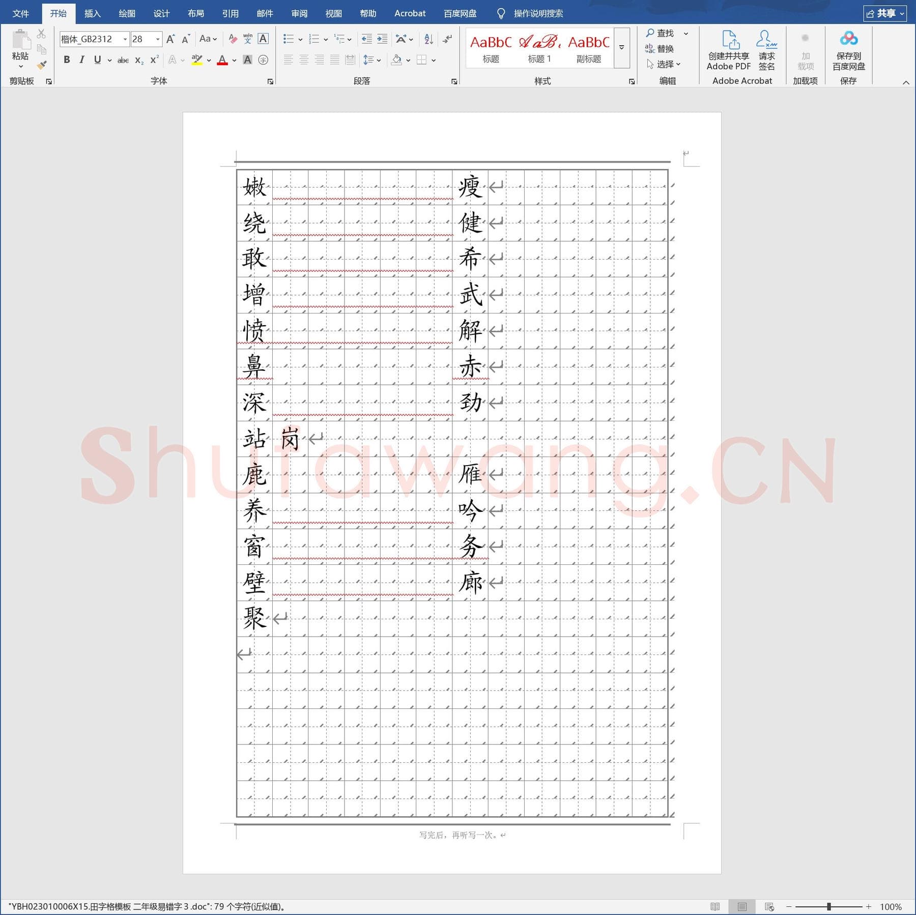Image resolution: width=916 pixels, height=915 pixels.
Task: Open the 文件 tab
Action: coord(21,13)
